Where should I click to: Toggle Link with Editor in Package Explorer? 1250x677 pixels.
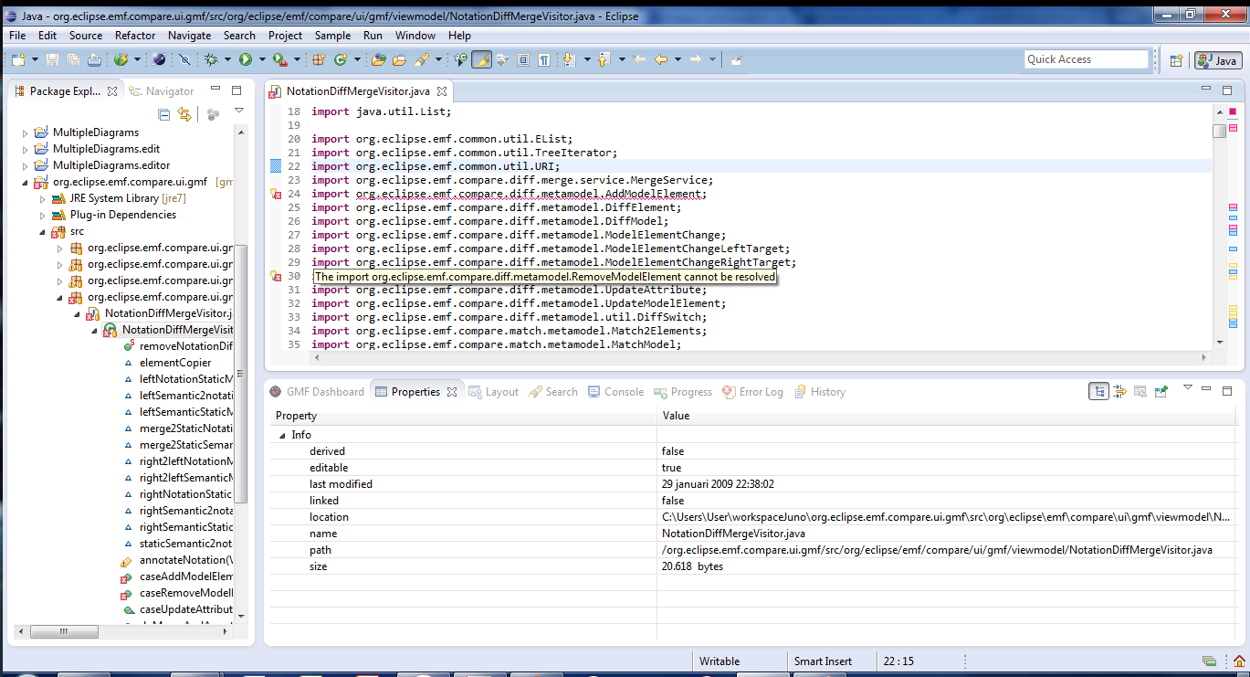click(x=185, y=114)
